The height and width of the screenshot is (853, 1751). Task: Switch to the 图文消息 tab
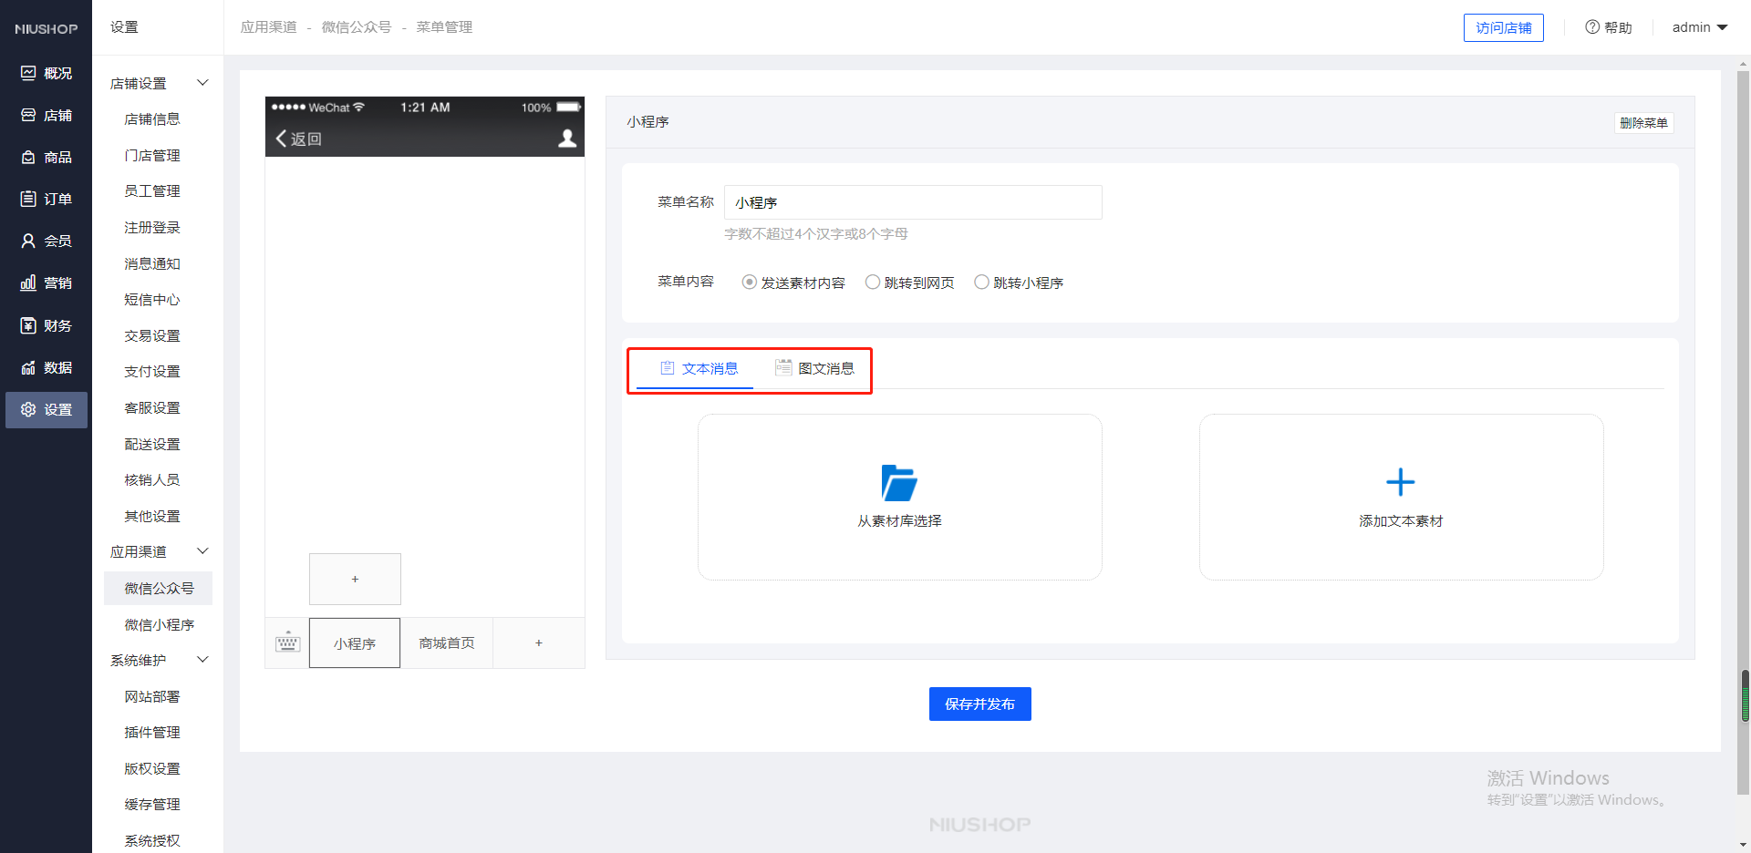pyautogui.click(x=814, y=368)
